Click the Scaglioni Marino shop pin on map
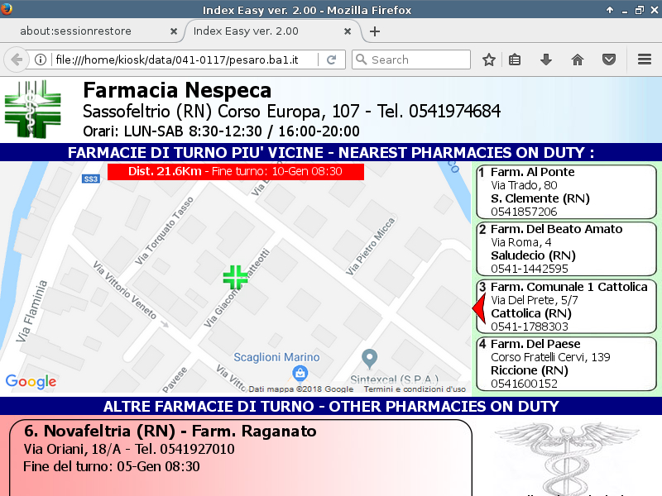Viewport: 662px width, 496px height. pos(300,374)
